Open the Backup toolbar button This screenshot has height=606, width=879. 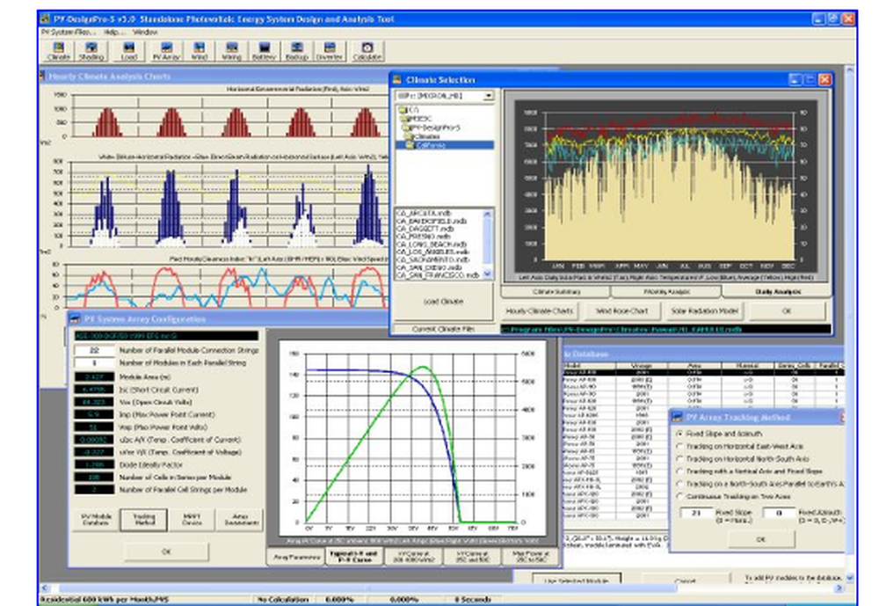click(x=297, y=50)
